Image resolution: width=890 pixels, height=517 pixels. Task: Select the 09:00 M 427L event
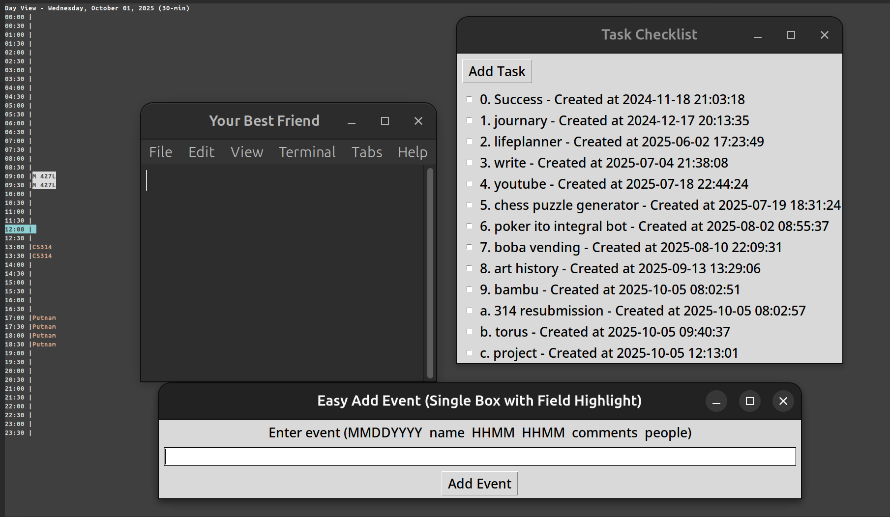[44, 176]
